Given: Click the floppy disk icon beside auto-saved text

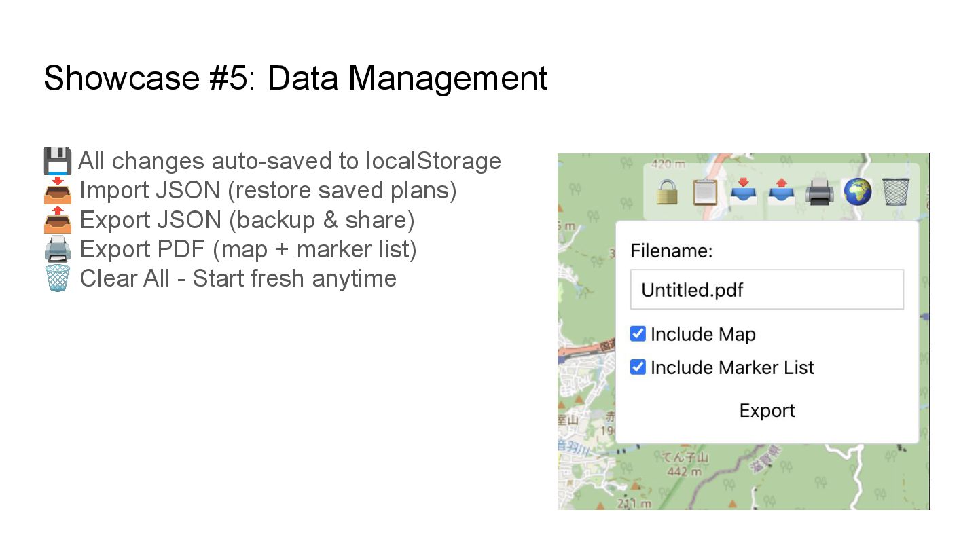Looking at the screenshot, I should 58,162.
